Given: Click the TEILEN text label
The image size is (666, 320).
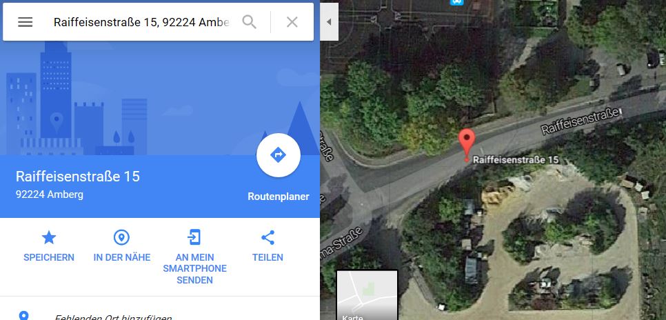Looking at the screenshot, I should click(x=268, y=257).
